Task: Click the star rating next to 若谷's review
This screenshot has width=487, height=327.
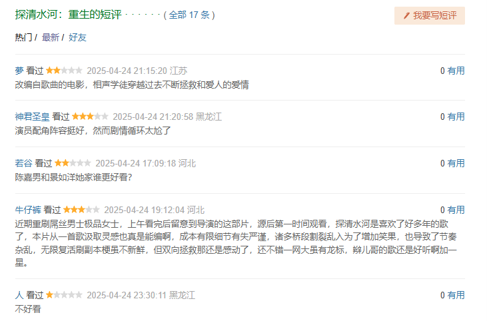Action: tap(73, 163)
